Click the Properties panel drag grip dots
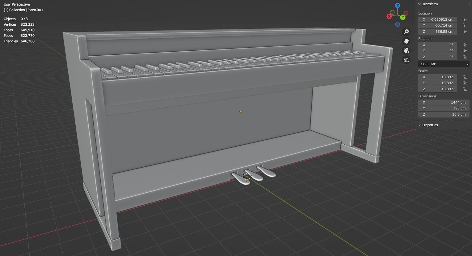 (469, 125)
